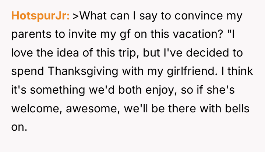Screen dimensions: 265x152
Task: Click the word 'something' in the comment
Action: [57, 90]
